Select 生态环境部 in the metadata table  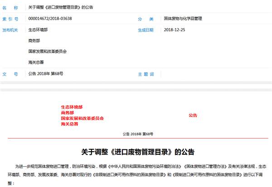click(x=38, y=30)
